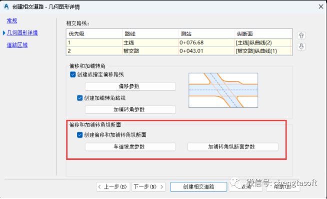This screenshot has width=327, height=199.
Task: Select the 被交路 alignment cell
Action: point(150,51)
